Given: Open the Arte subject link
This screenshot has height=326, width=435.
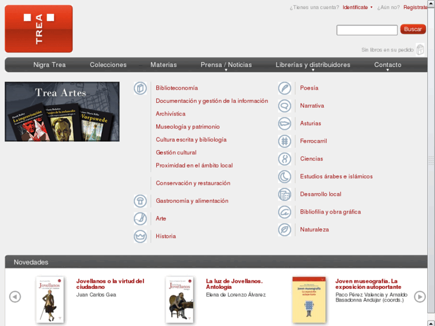Looking at the screenshot, I should point(161,218).
